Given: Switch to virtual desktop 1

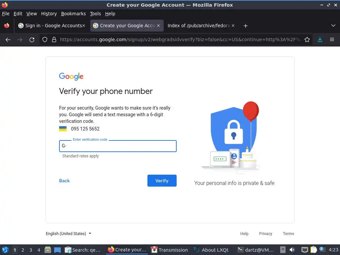Looking at the screenshot, I should (15, 250).
